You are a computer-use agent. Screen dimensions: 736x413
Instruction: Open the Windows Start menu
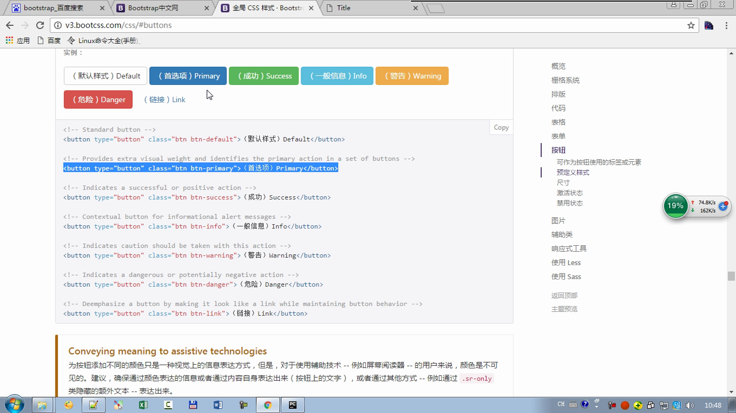[x=13, y=404]
